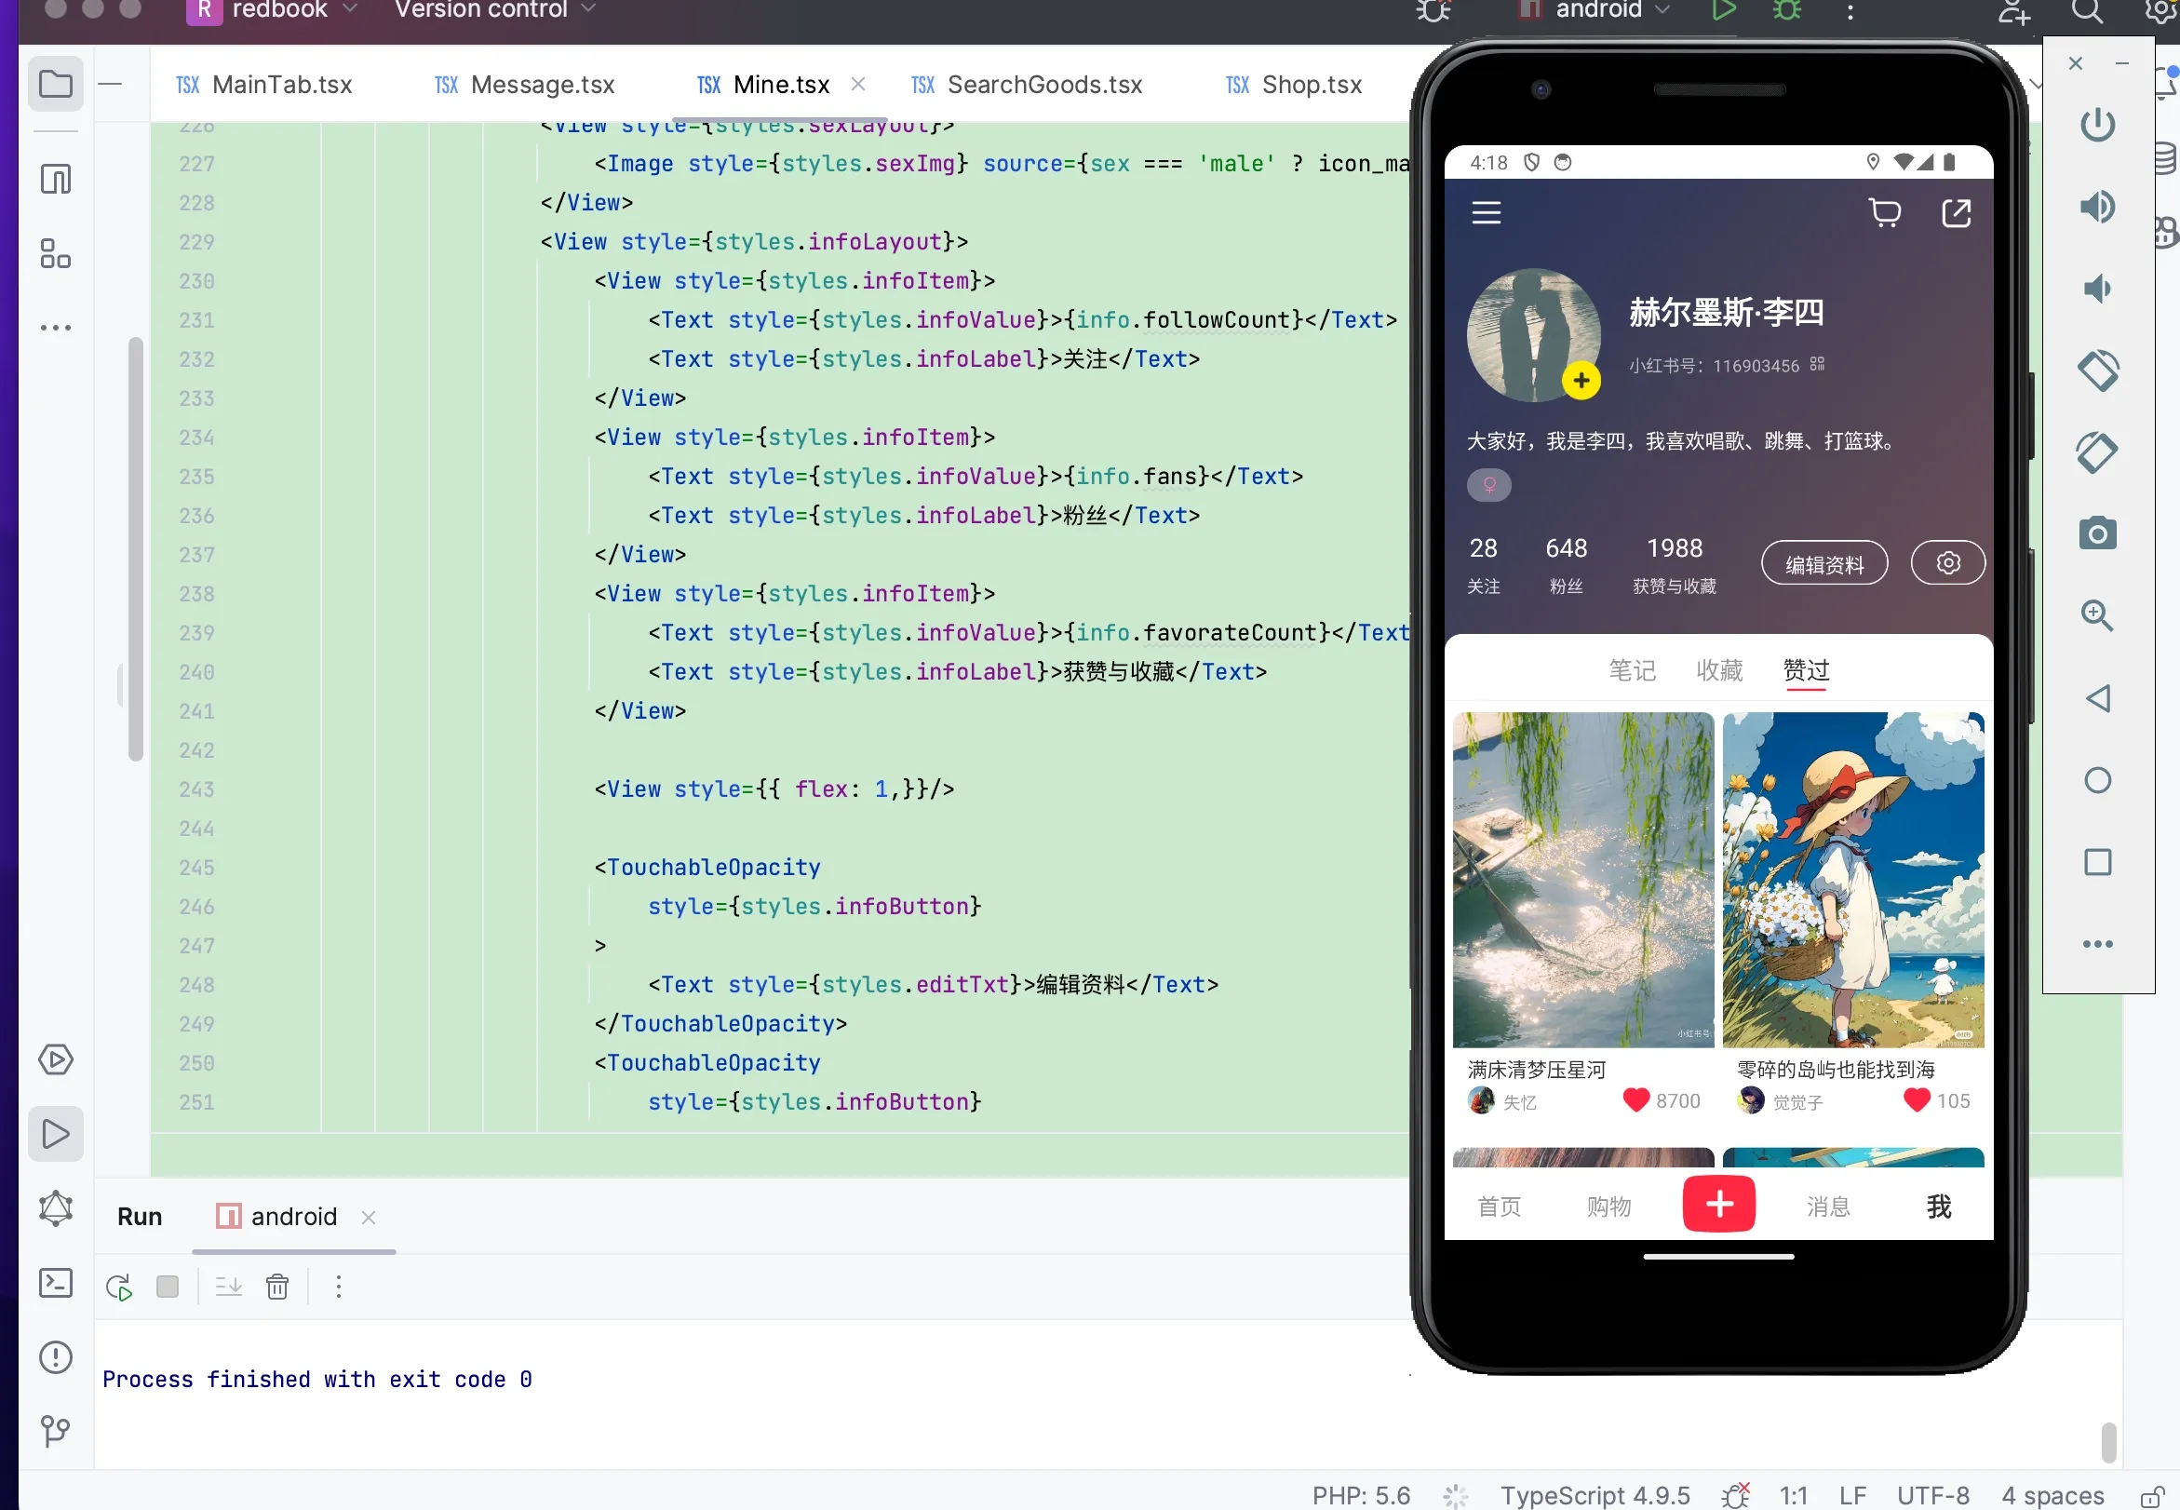
Task: Take an emulator screenshot with camera icon
Action: [2097, 533]
